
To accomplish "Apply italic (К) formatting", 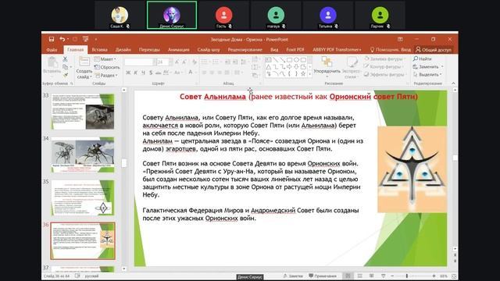I will pos(135,73).
